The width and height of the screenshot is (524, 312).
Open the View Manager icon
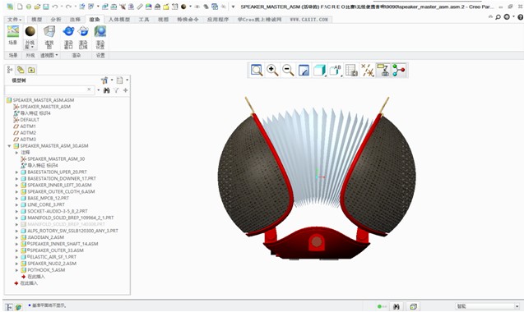[x=351, y=71]
